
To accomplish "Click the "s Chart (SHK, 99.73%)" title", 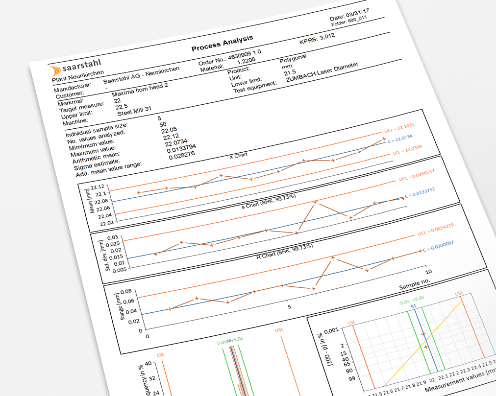I will pos(269,201).
